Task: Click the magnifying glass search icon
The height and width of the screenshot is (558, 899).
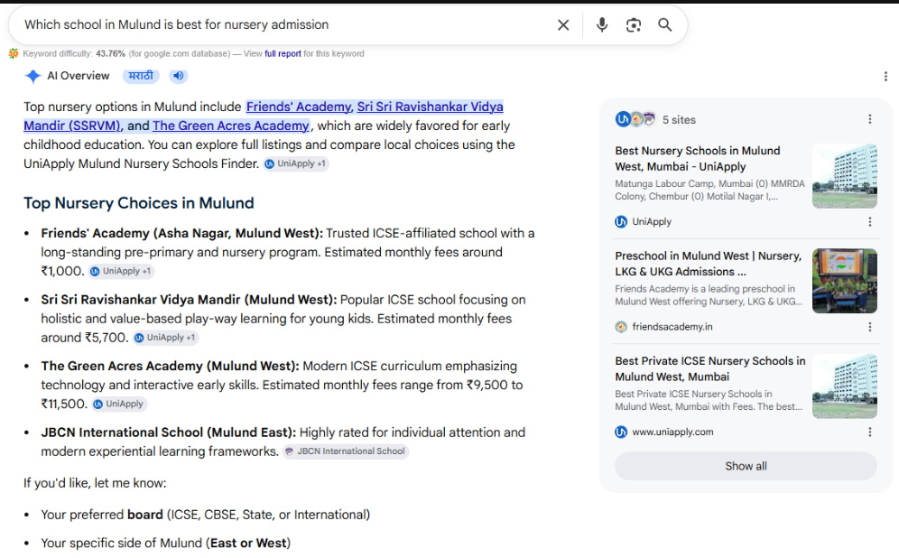Action: pyautogui.click(x=664, y=24)
